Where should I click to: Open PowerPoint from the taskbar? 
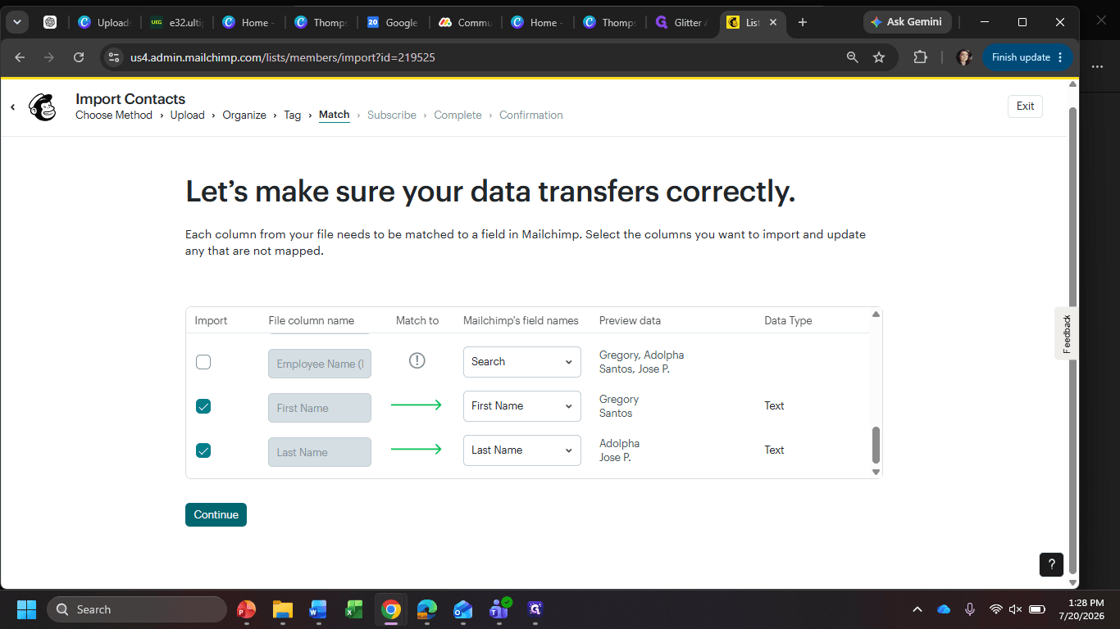(x=246, y=609)
